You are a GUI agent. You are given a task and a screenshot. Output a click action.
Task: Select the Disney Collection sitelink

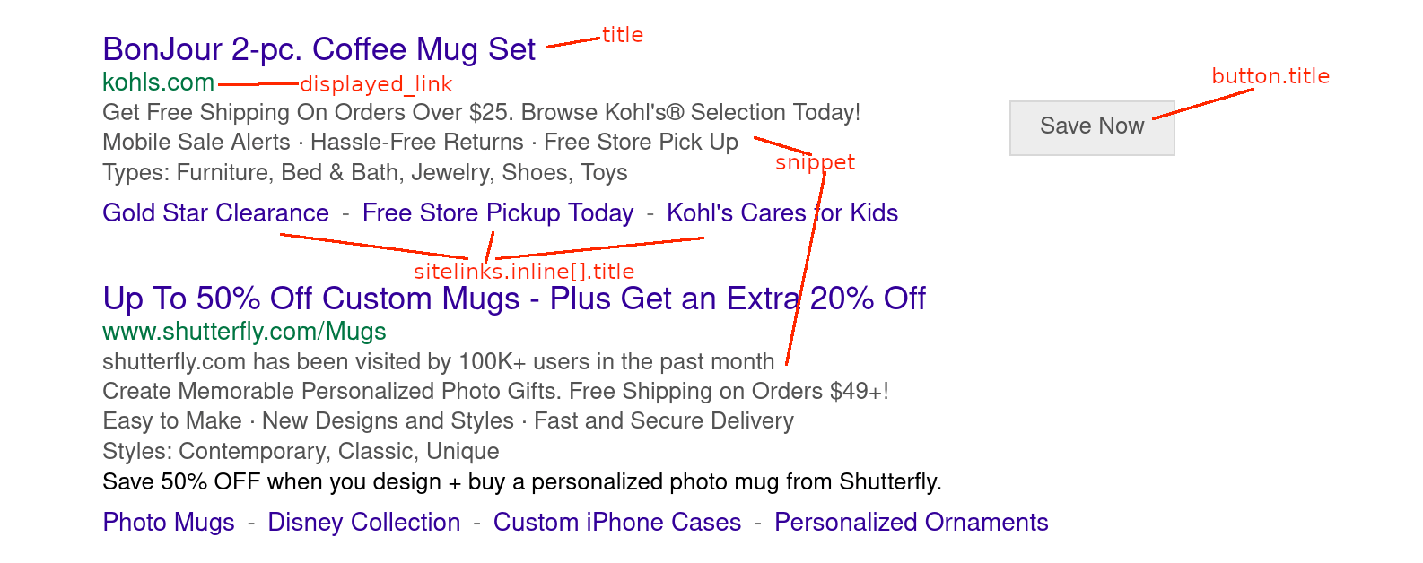[362, 522]
